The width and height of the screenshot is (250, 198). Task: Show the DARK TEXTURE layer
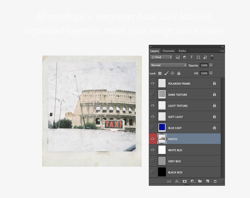click(x=153, y=94)
